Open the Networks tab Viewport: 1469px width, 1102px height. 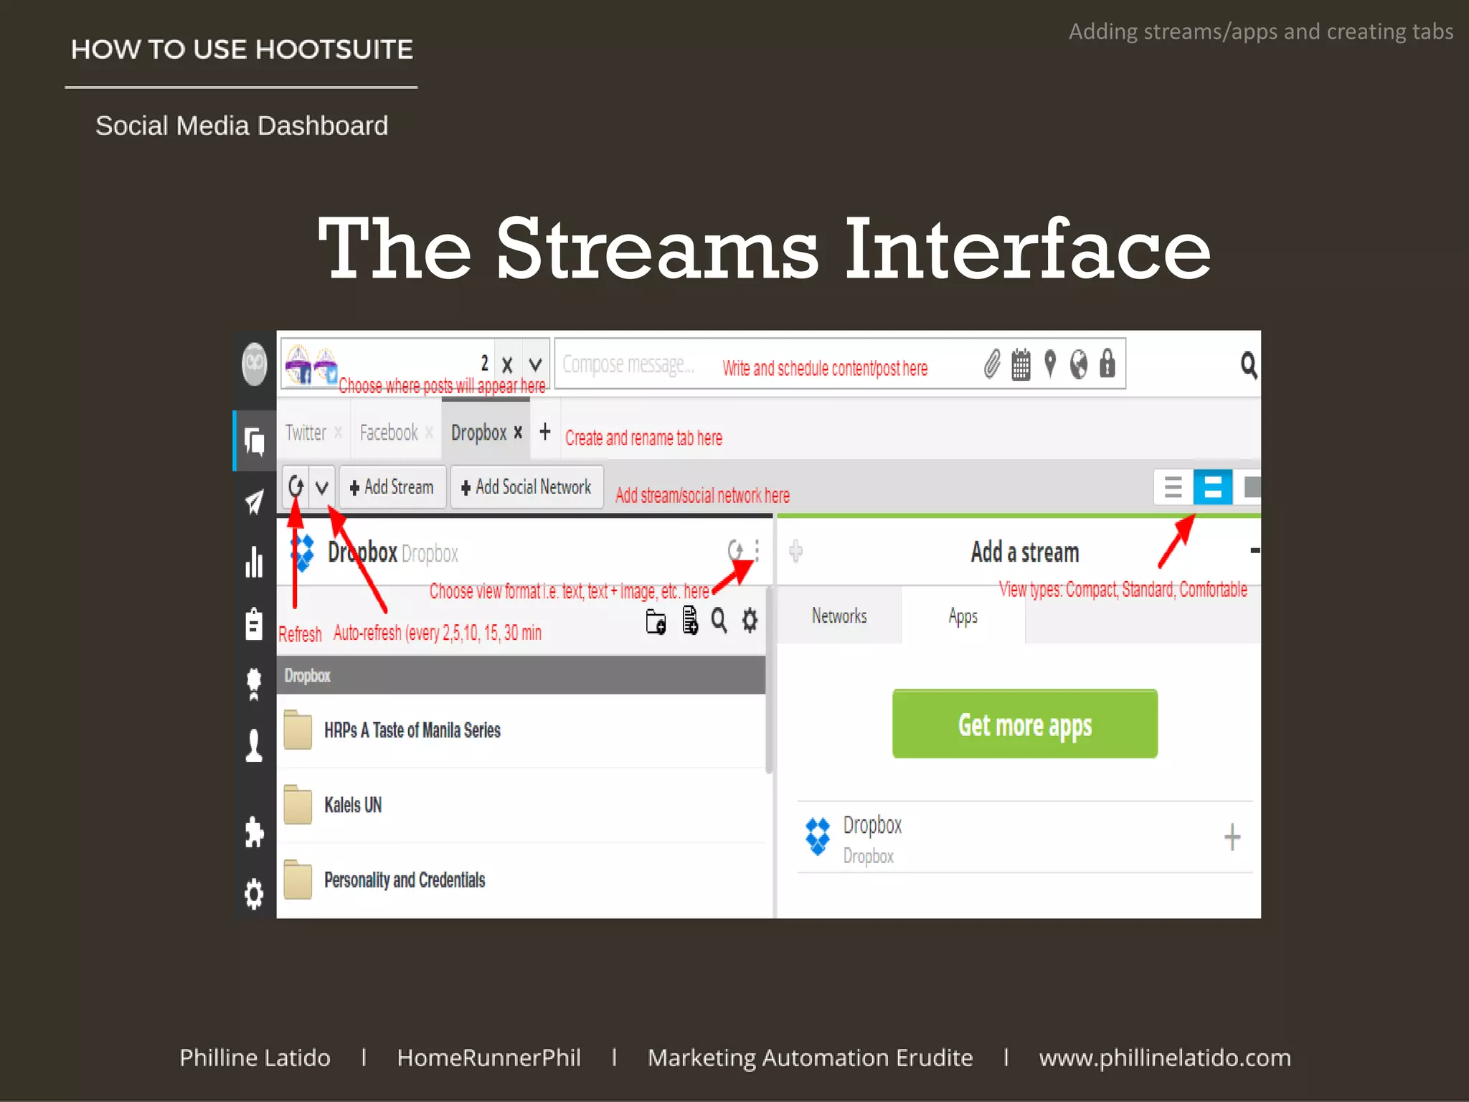(839, 616)
